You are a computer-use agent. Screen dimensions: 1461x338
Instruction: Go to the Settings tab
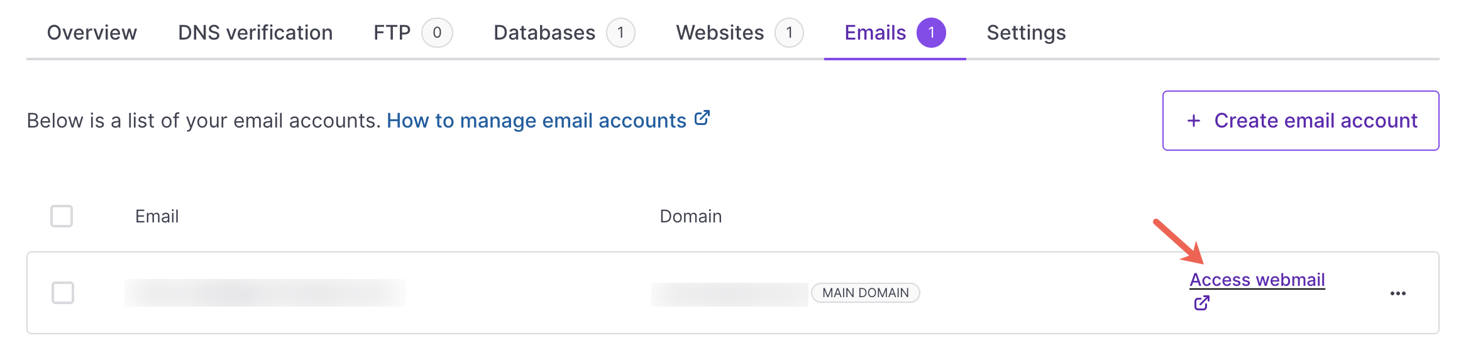(x=1026, y=33)
